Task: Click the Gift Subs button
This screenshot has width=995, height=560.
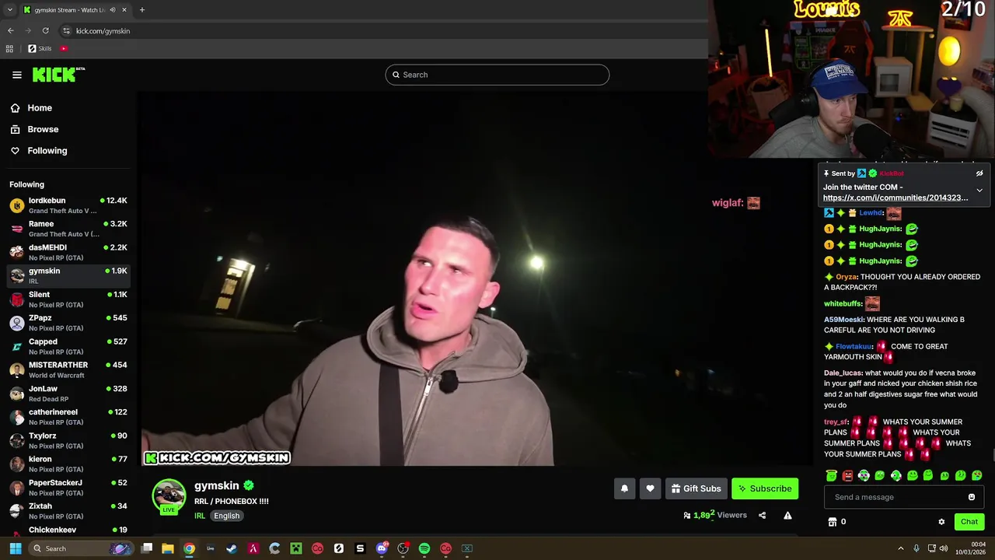Action: point(696,488)
